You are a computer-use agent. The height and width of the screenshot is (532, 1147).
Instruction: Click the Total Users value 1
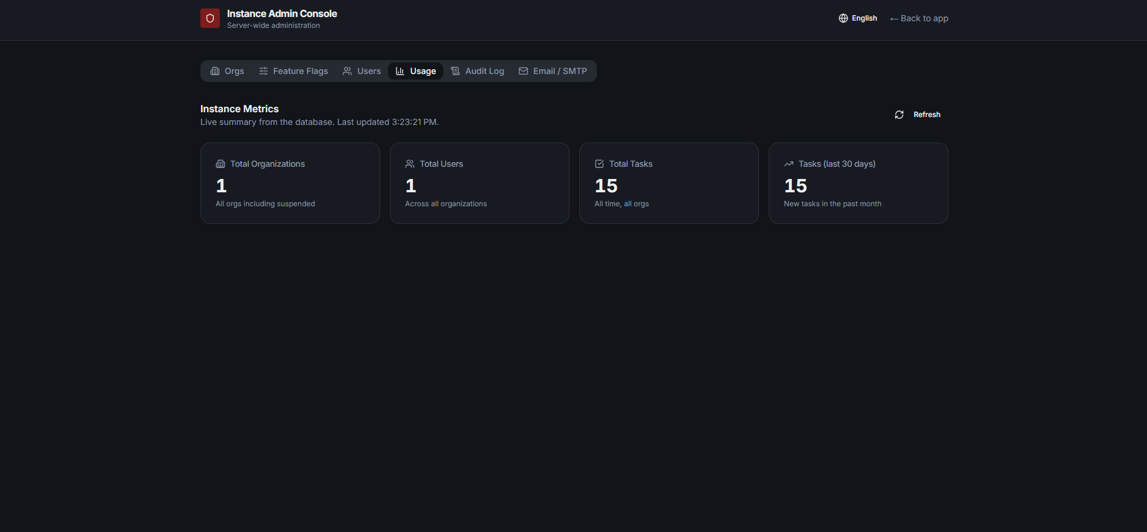click(x=411, y=186)
